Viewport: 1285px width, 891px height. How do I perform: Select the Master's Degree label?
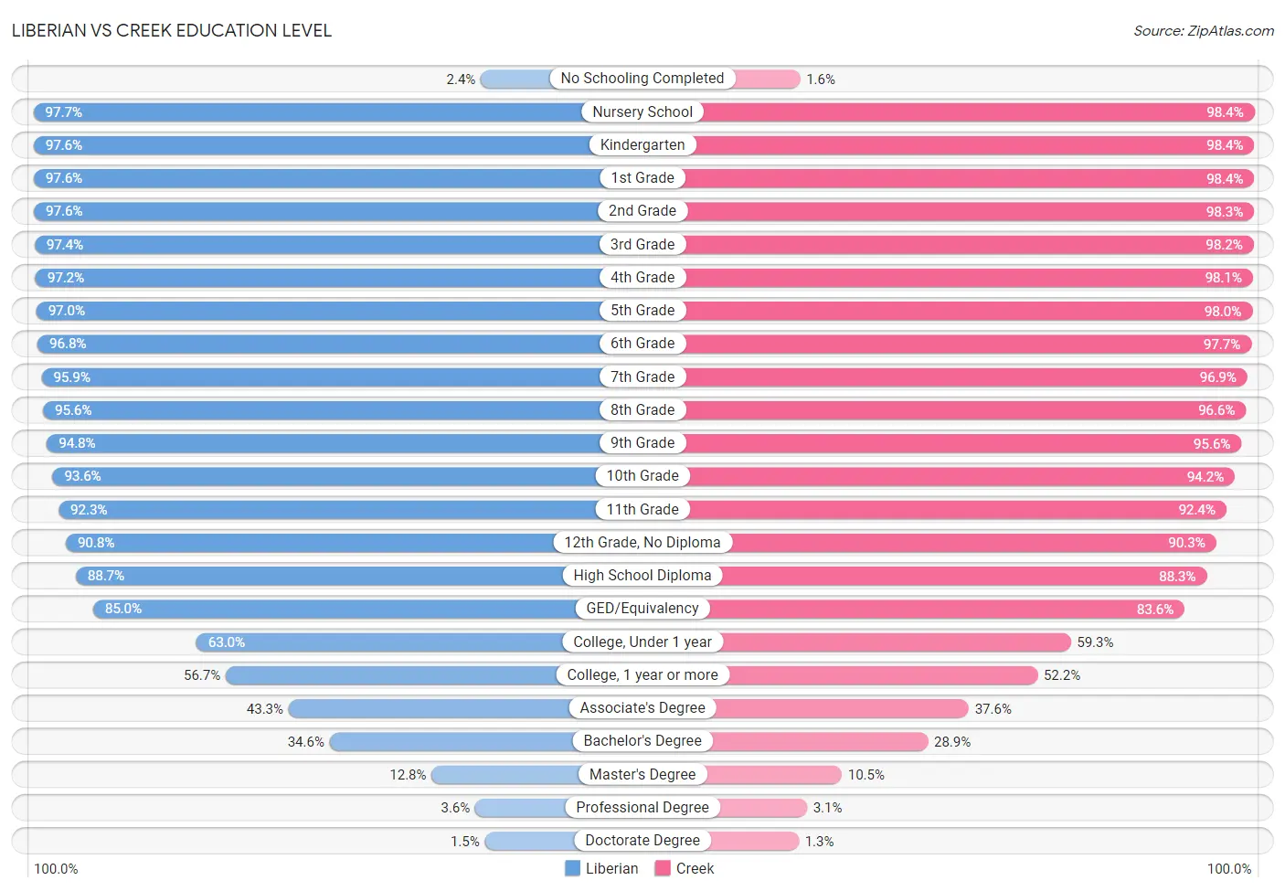pyautogui.click(x=642, y=774)
